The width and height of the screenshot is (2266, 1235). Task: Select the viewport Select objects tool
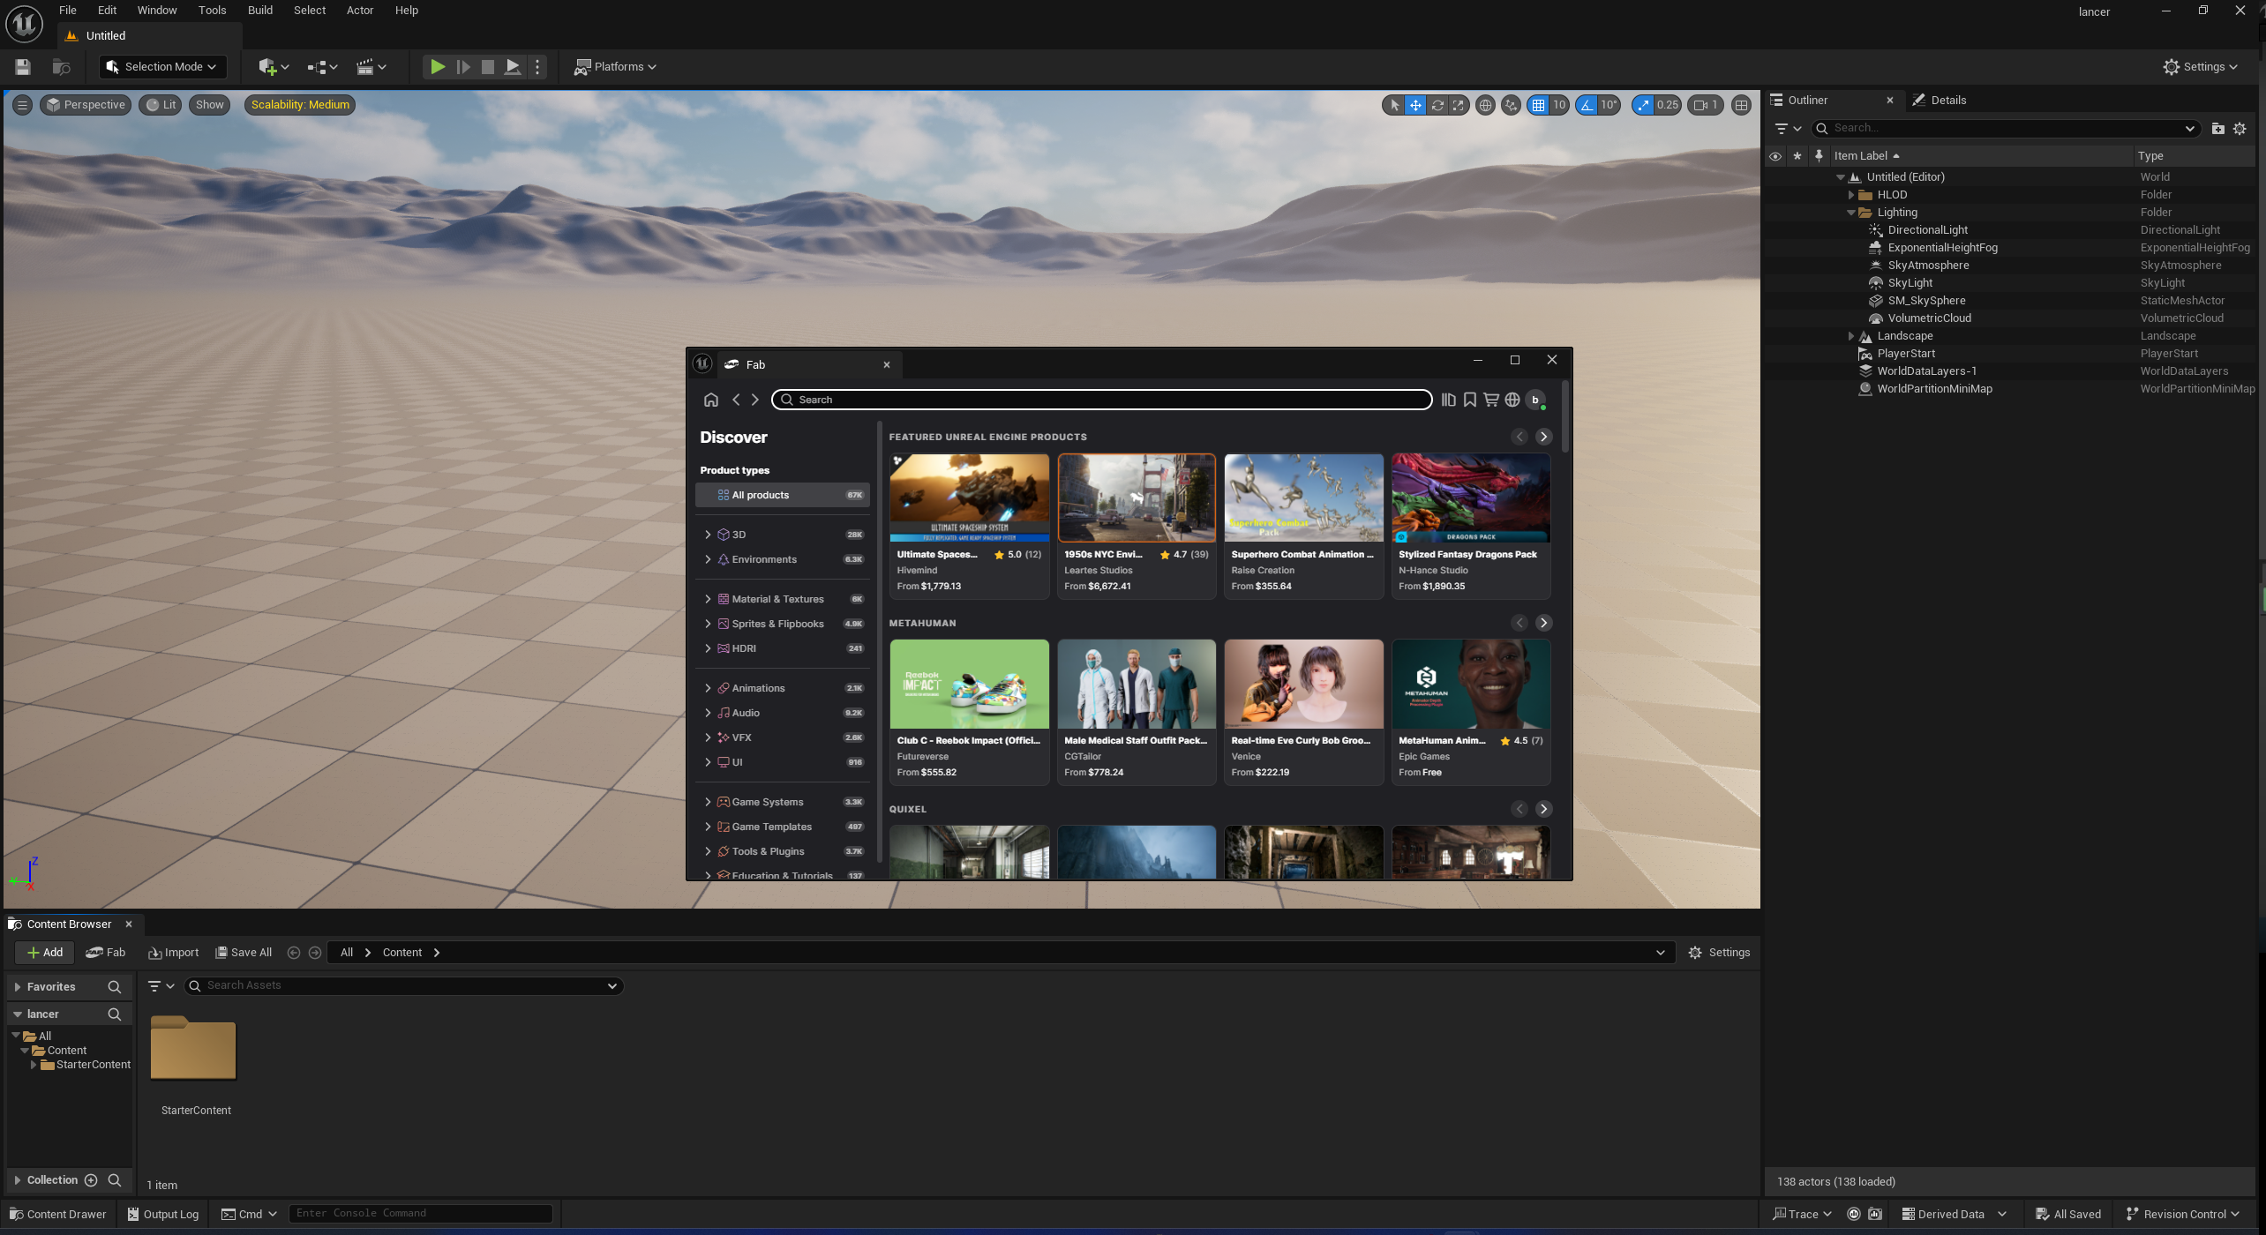point(1394,105)
